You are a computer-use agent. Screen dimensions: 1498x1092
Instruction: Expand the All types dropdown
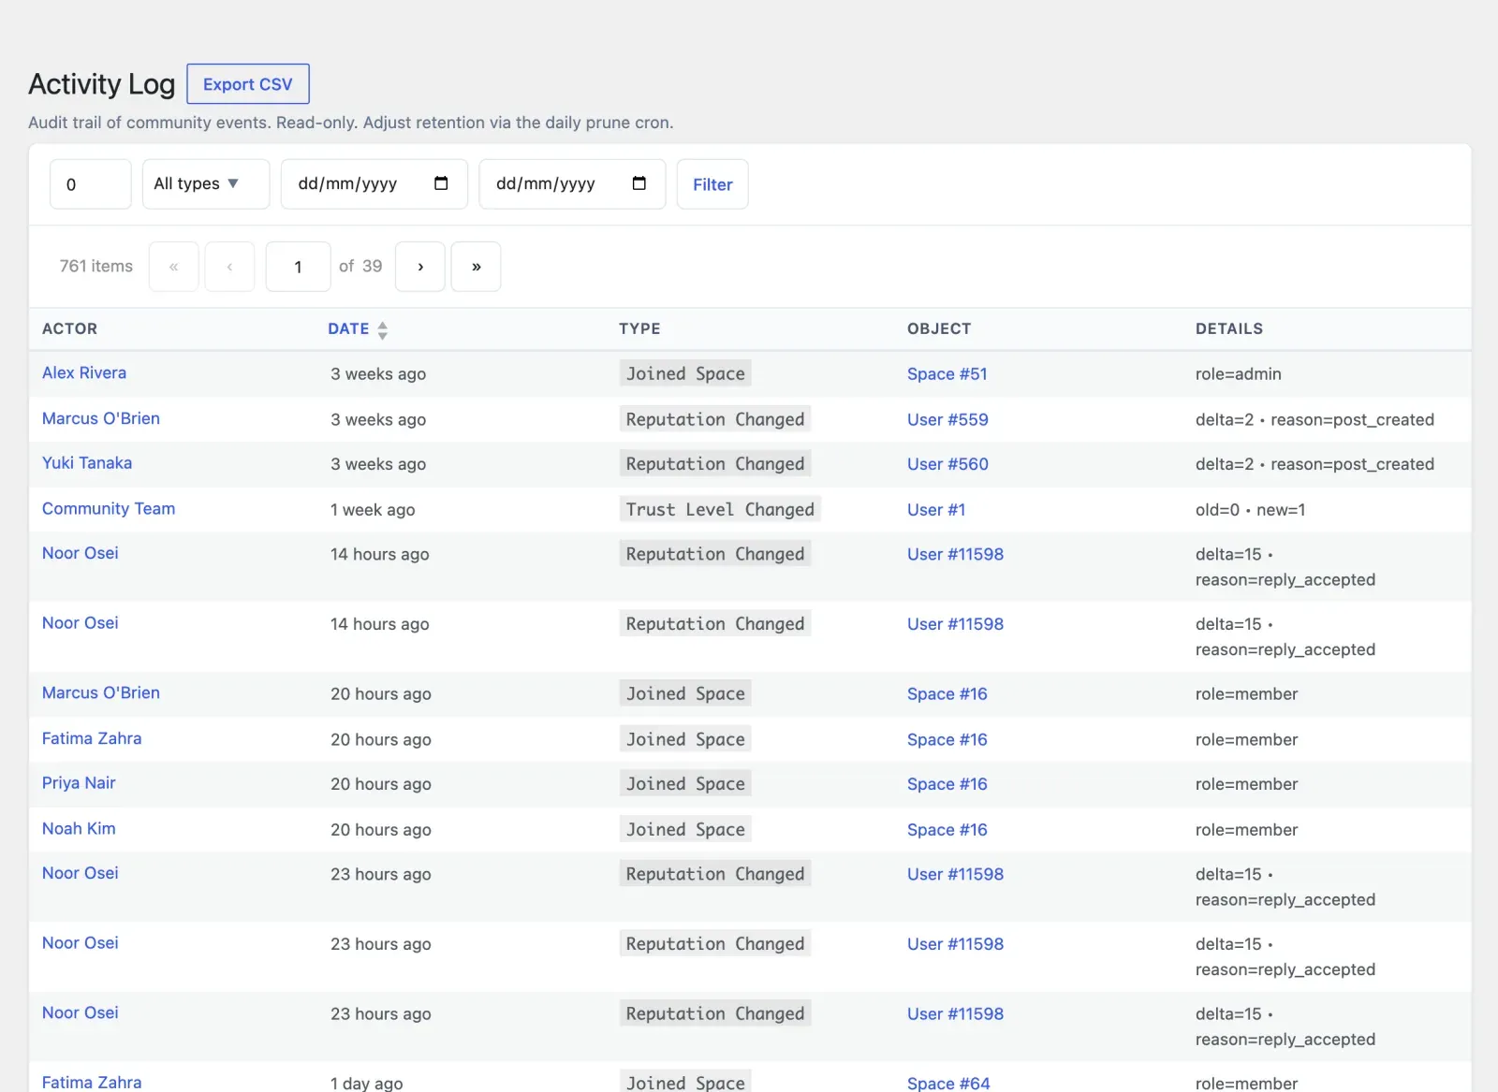point(206,183)
